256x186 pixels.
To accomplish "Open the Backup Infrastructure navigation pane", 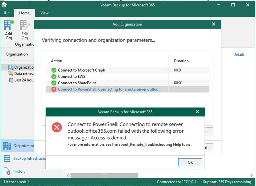I will 23,159.
